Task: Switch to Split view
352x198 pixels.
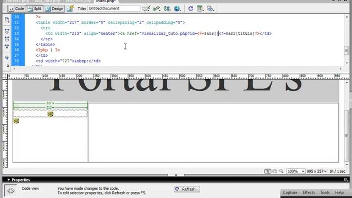Action: 34,9
